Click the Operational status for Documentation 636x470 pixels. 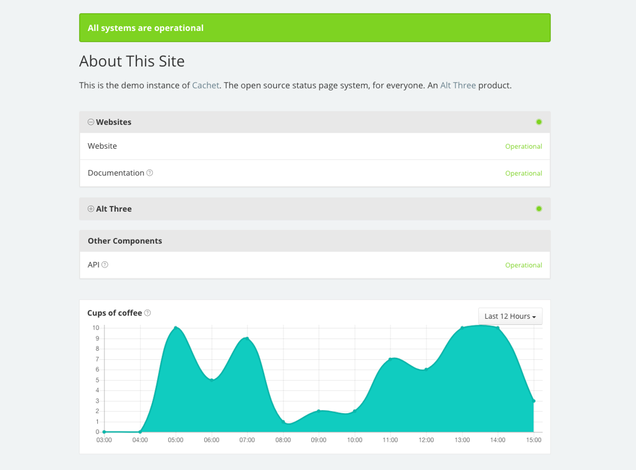pos(523,173)
